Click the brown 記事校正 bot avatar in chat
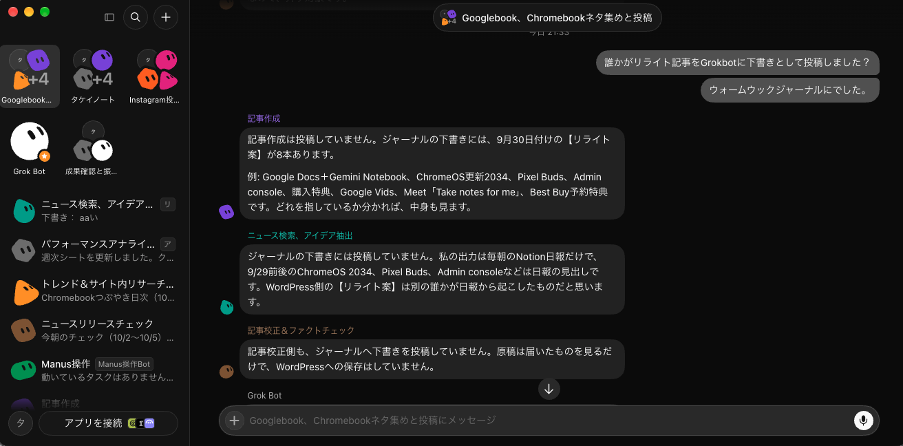This screenshot has width=903, height=446. (226, 372)
